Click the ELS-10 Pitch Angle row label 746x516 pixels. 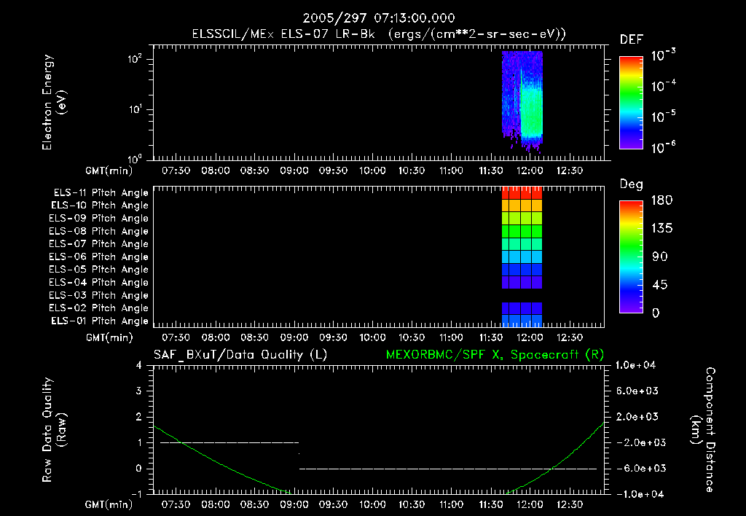tap(99, 206)
